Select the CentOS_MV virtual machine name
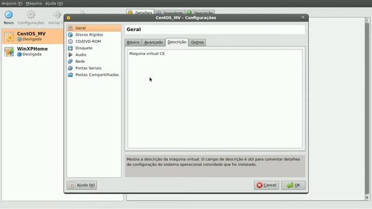The height and width of the screenshot is (209, 372). pyautogui.click(x=31, y=34)
